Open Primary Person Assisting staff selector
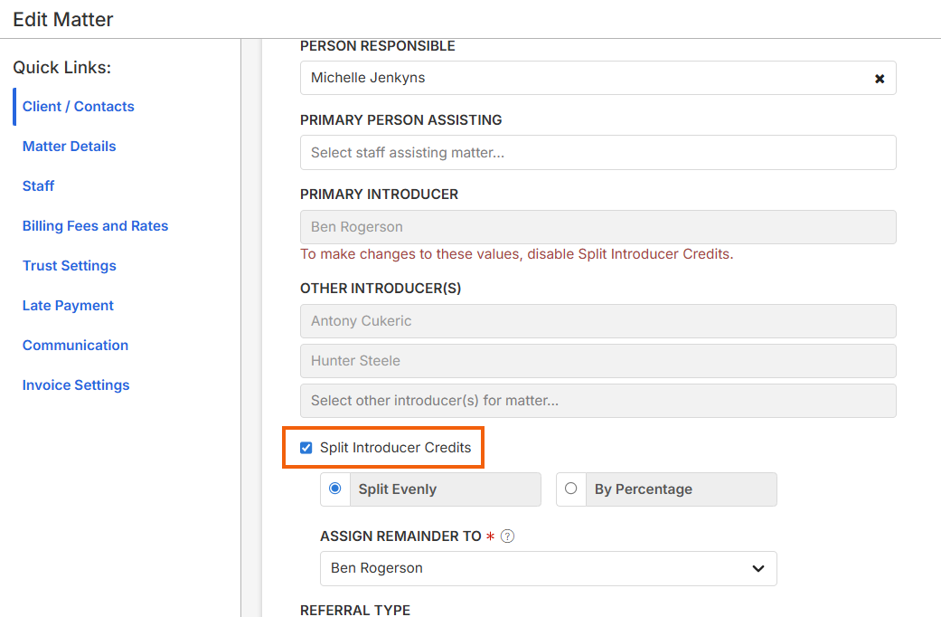 tap(598, 153)
